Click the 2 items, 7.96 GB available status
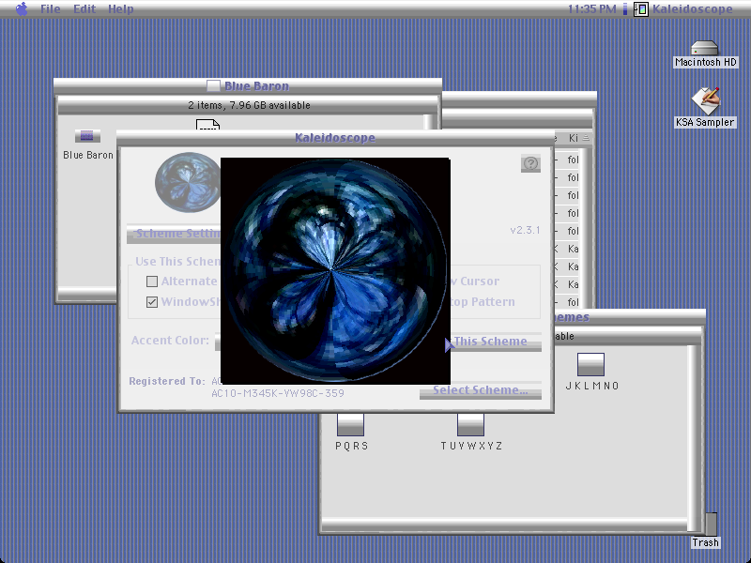 (x=249, y=105)
